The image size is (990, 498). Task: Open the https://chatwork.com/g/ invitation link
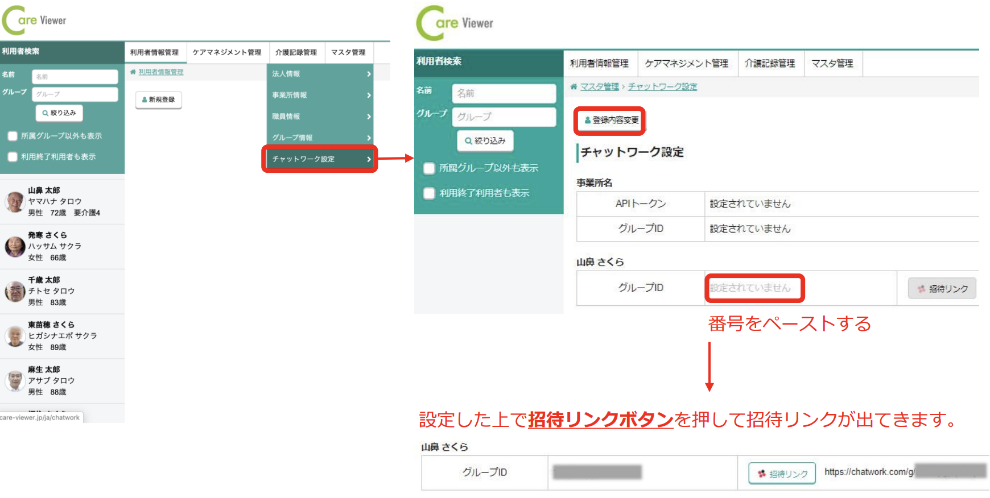click(905, 472)
